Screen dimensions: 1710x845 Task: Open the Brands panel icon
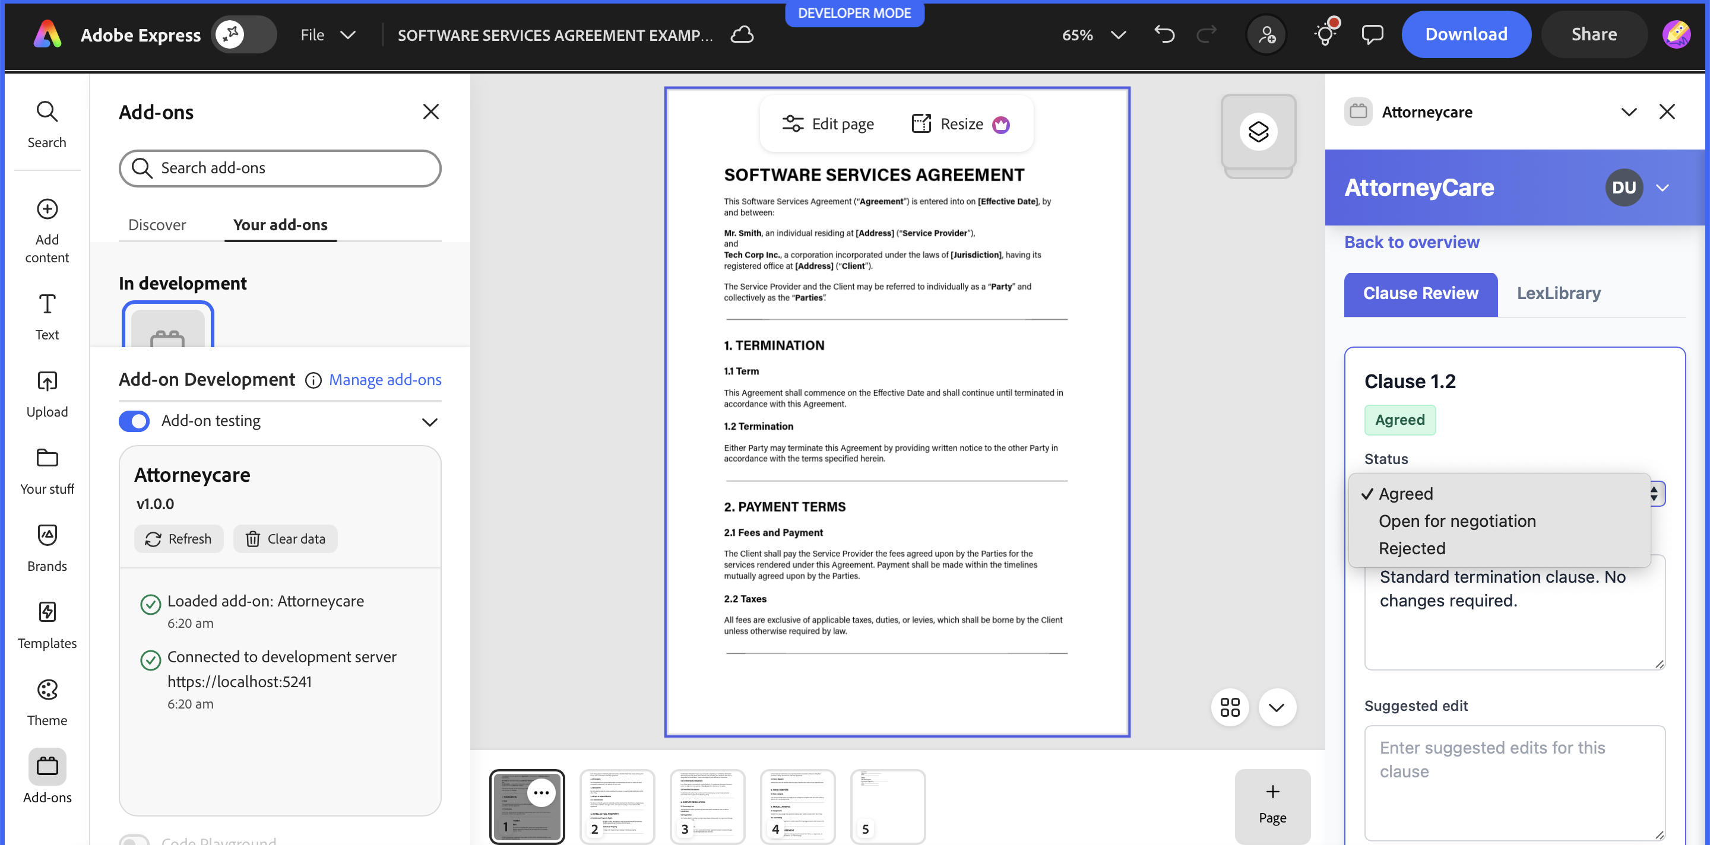click(x=46, y=535)
